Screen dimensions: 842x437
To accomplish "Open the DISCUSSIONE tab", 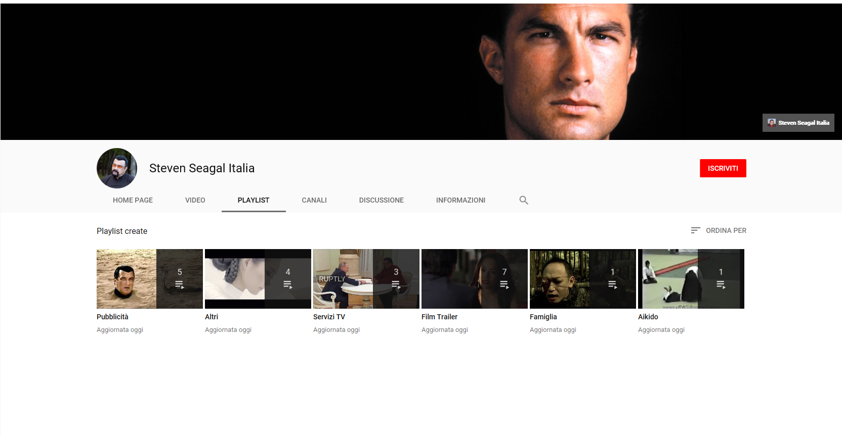I will click(x=382, y=200).
